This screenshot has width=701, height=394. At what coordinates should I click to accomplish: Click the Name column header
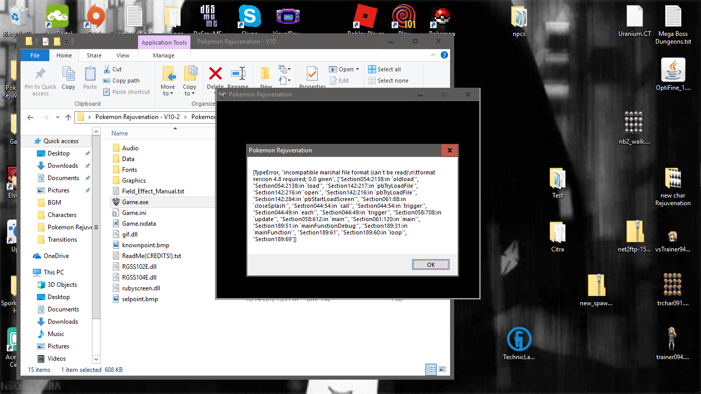pos(120,133)
